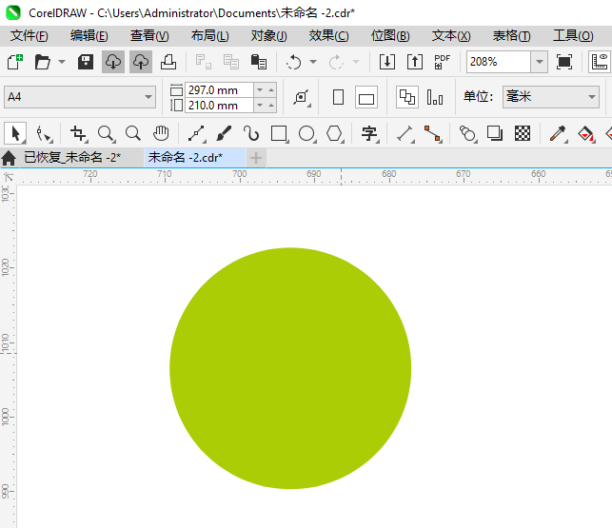Select the Color Eyedropper tool
Screen dimensions: 612x528
558,133
